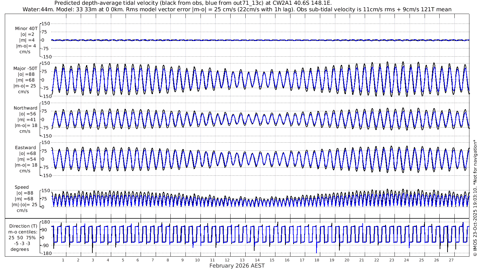Select day 1 on the date axis
Viewport: 479px width, 273px height.
click(63, 260)
